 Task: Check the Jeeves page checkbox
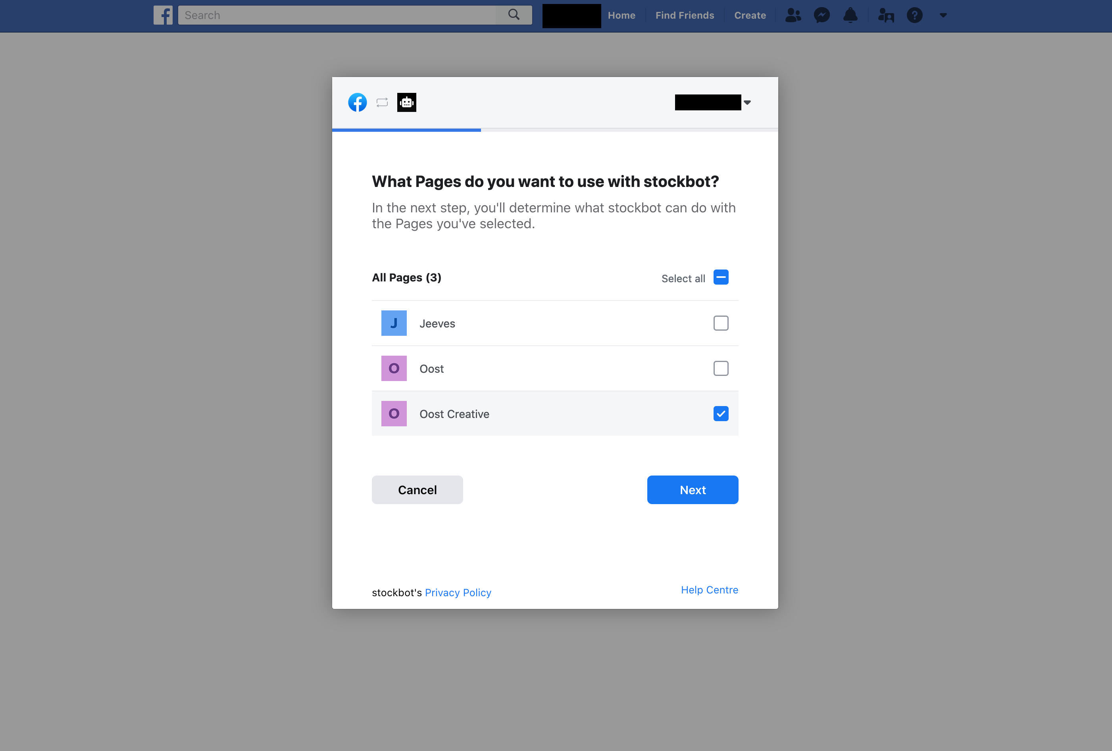[721, 323]
